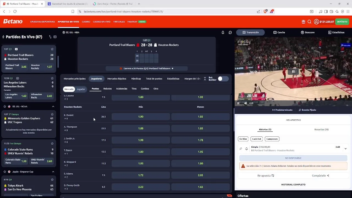Click the stream icon on Trail Blazers card

click(16, 49)
